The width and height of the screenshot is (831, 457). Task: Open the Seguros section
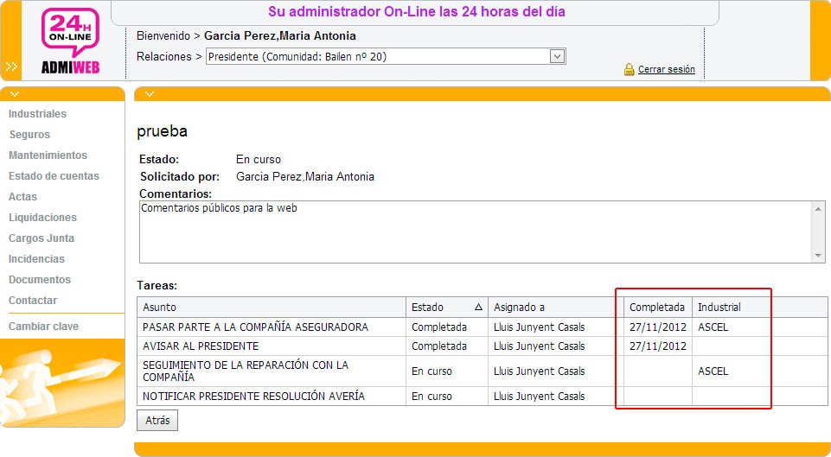pyautogui.click(x=29, y=135)
